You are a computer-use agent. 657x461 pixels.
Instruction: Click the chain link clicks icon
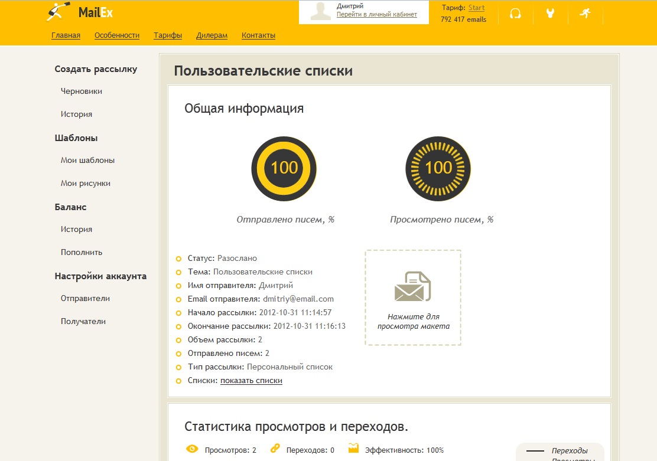(x=275, y=449)
